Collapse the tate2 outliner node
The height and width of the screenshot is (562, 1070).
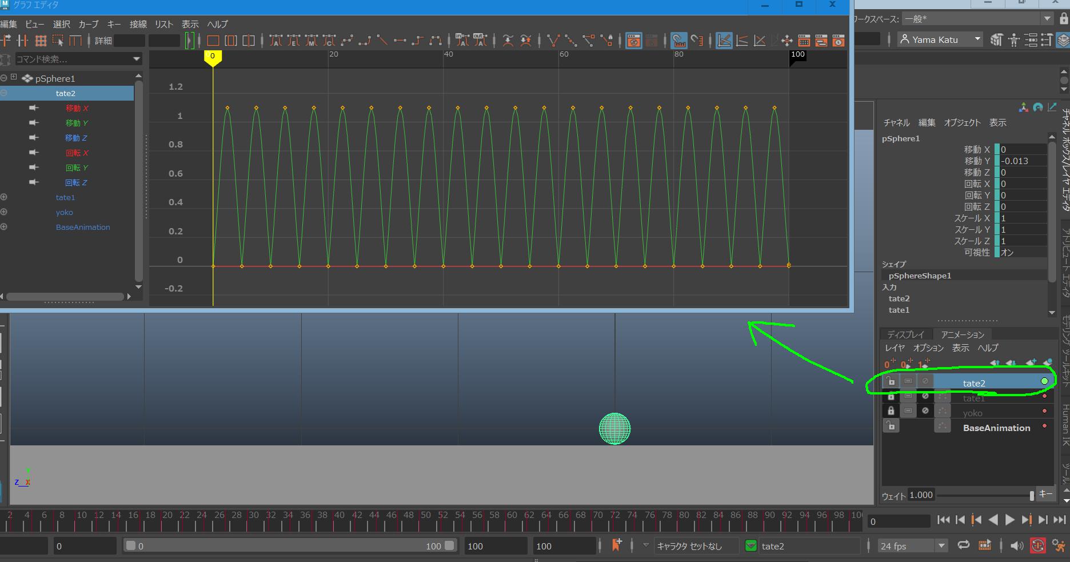click(4, 93)
